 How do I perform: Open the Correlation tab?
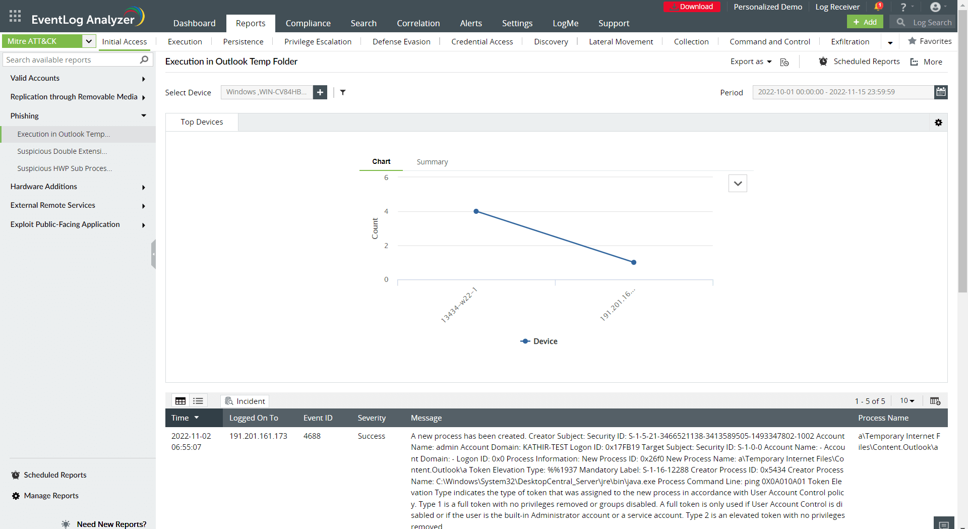pos(418,23)
